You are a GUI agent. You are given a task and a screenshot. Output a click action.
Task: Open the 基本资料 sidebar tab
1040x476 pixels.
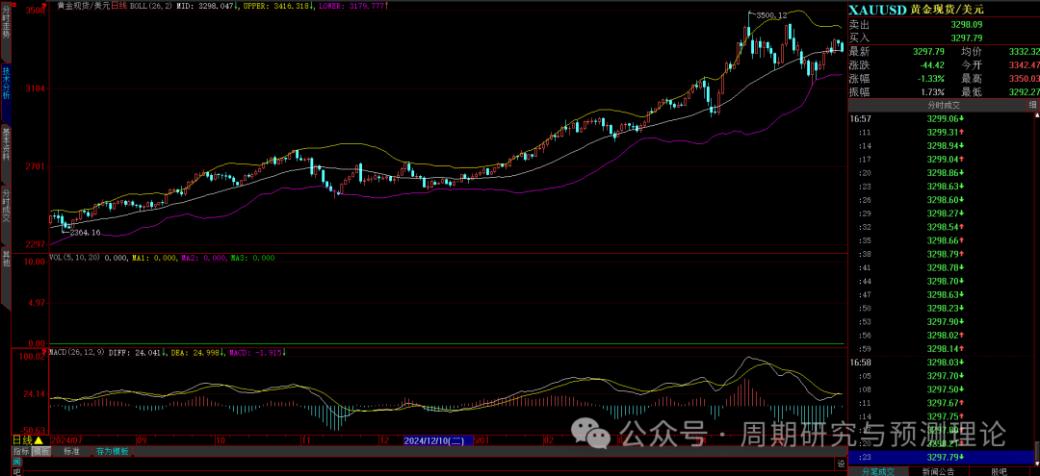[6, 144]
